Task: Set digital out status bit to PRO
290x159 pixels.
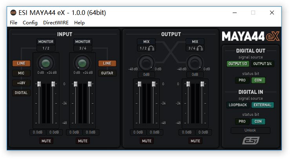Action: click(x=242, y=80)
